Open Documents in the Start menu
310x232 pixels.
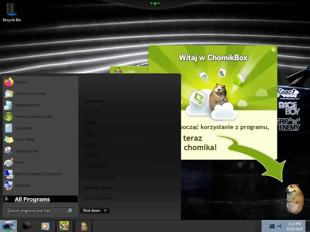pos(93,112)
